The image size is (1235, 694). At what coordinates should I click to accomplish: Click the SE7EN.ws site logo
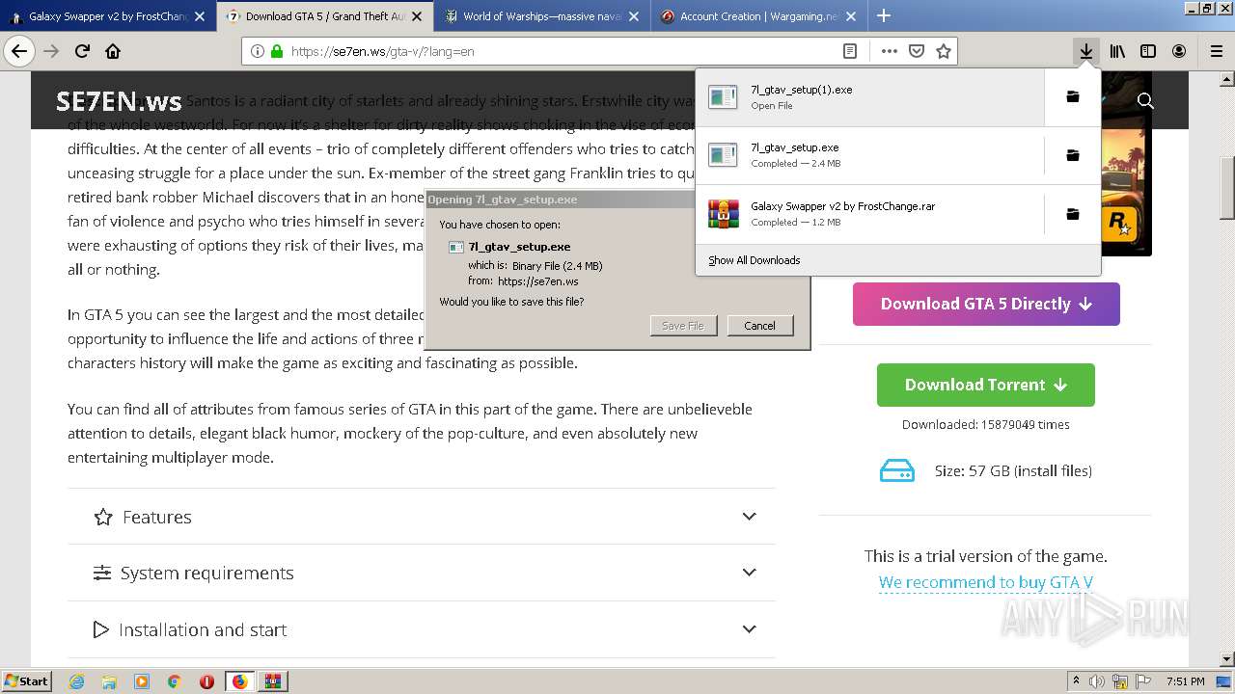click(119, 101)
